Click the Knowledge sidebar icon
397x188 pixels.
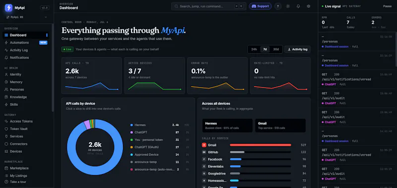coord(6,97)
